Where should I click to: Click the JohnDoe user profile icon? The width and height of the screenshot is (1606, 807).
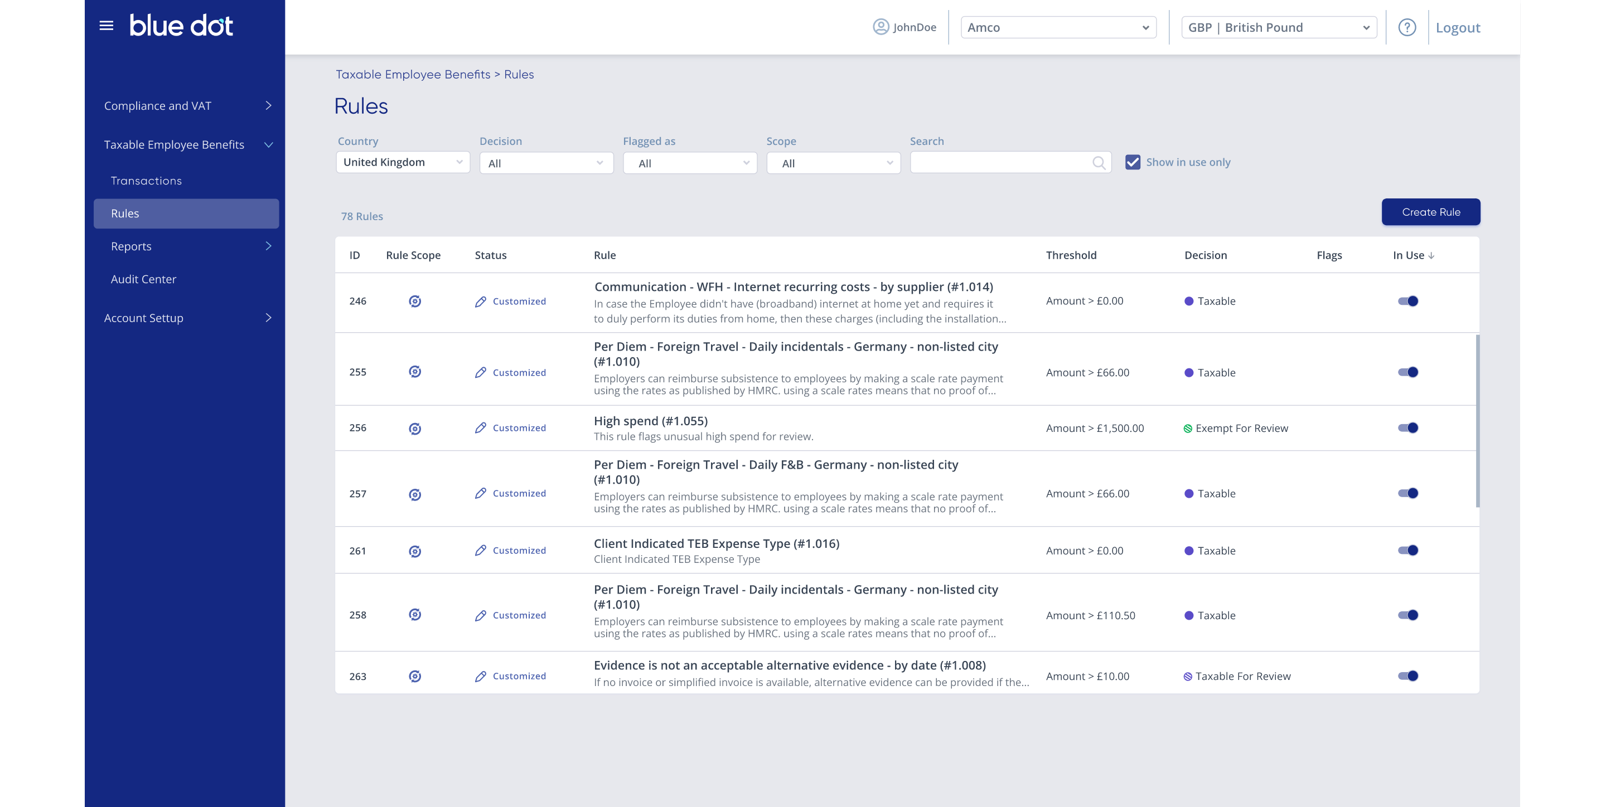[x=881, y=27]
